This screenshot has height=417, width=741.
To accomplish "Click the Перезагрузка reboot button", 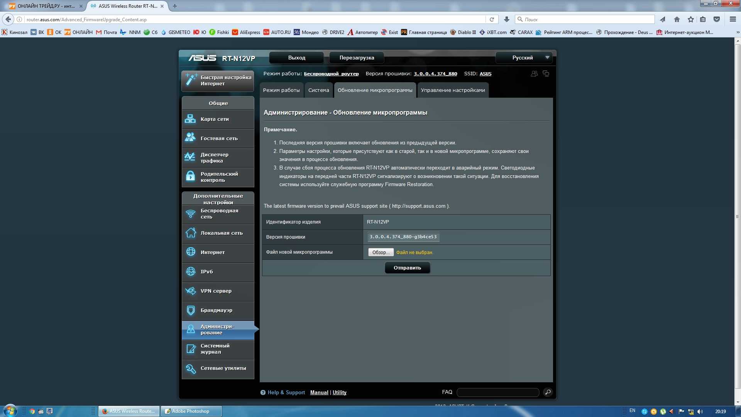I will tap(357, 58).
